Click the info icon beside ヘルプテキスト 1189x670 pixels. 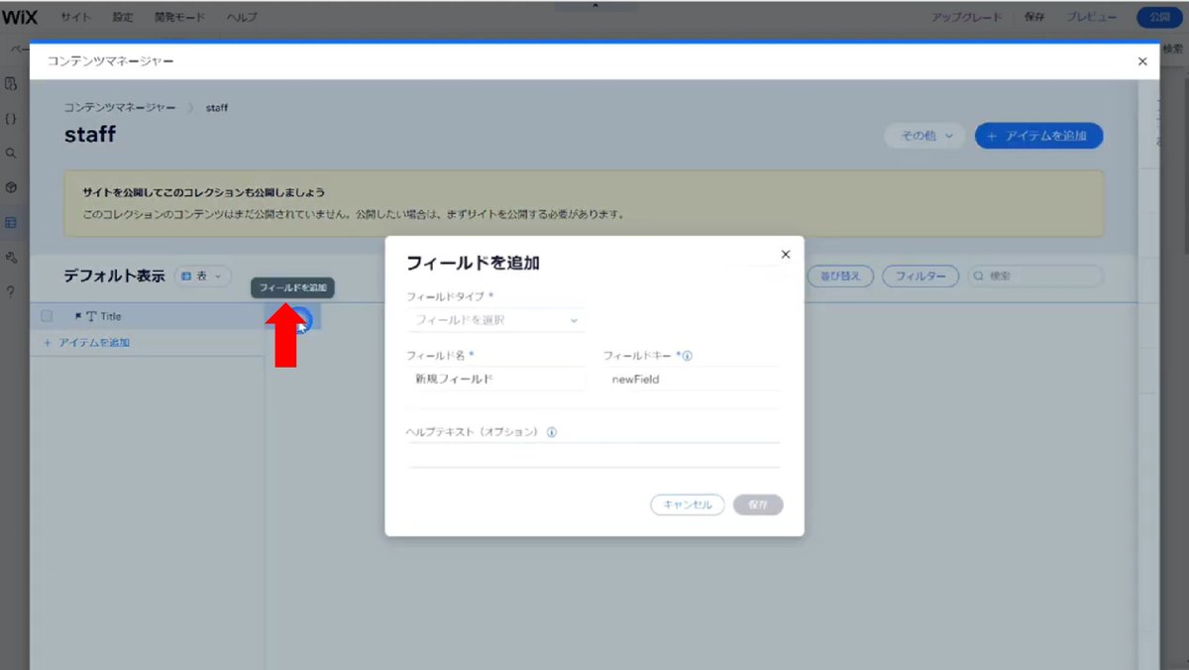(552, 432)
